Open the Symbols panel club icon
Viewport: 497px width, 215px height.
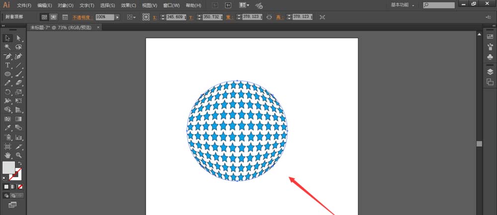[490, 57]
